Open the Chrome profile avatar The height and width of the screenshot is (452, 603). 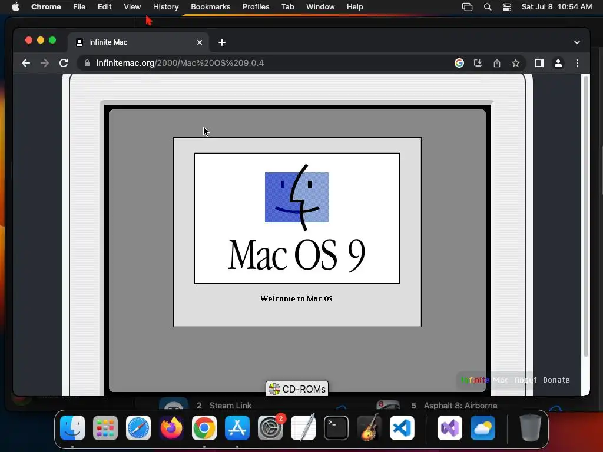(558, 63)
